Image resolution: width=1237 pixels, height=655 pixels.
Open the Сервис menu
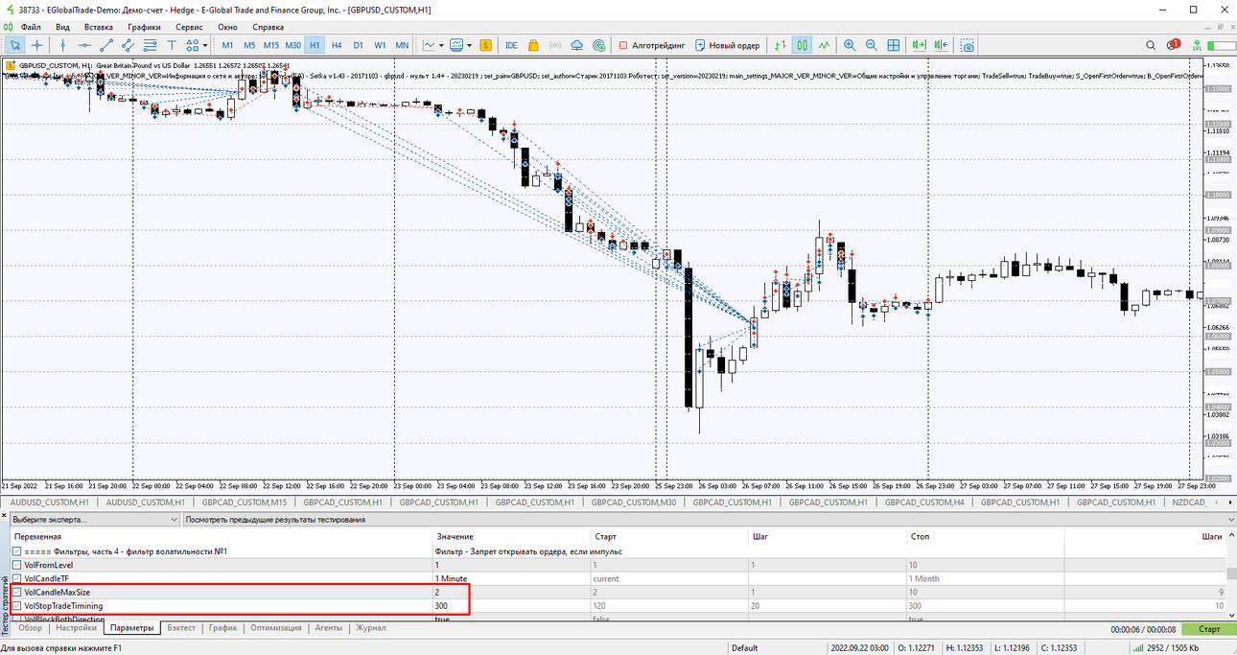[x=189, y=27]
